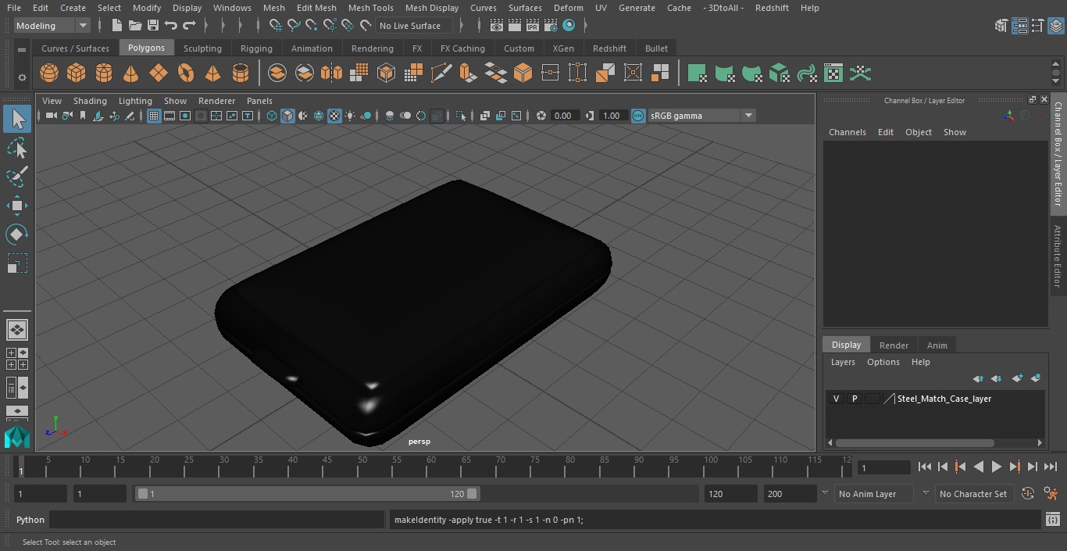1067x551 pixels.
Task: Toggle isolate select in the viewport
Action: pyautogui.click(x=461, y=116)
